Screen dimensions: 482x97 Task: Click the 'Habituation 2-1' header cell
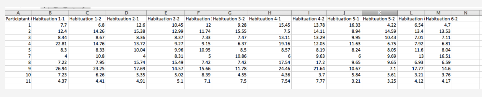(126, 19)
